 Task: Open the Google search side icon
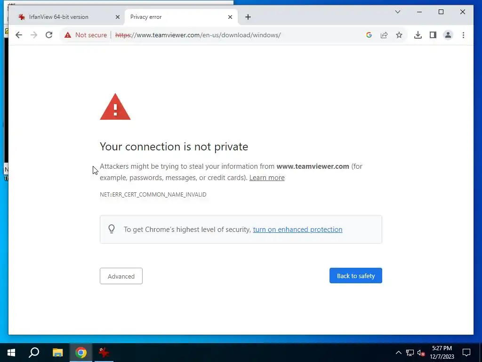click(369, 35)
